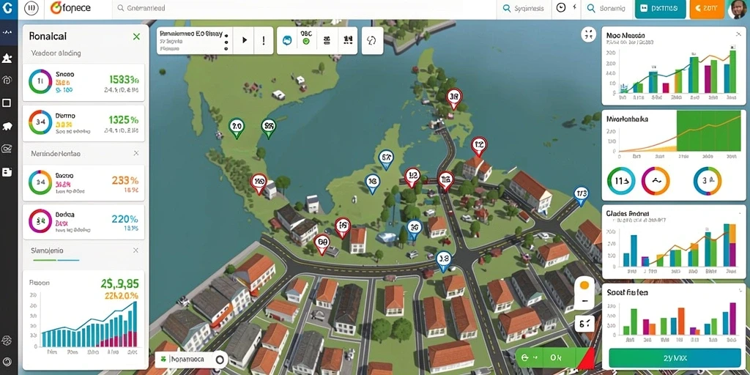Click the collapse arrows icon near the top-right chart

point(588,34)
